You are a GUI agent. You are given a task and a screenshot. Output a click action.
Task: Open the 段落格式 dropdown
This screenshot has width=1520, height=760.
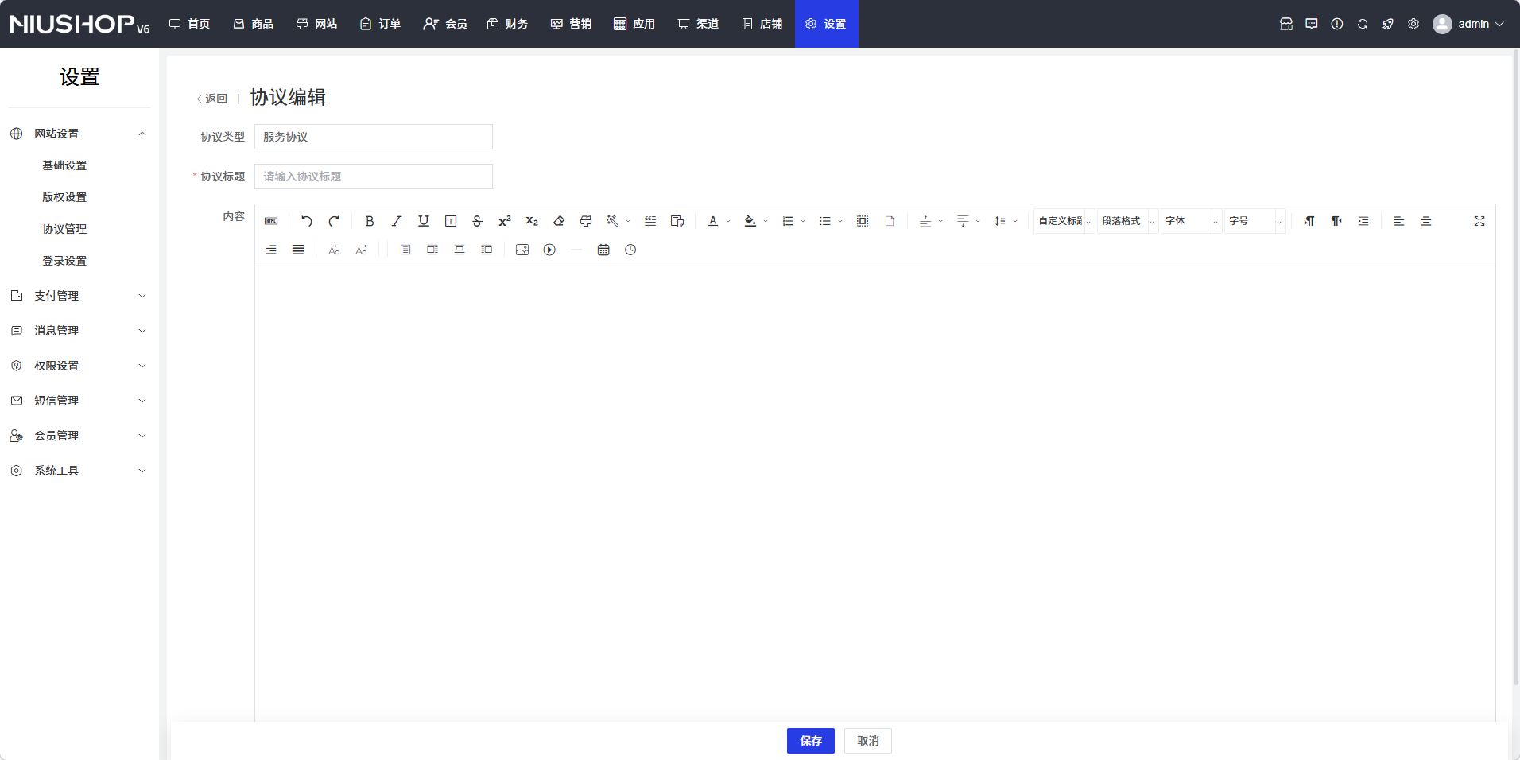[x=1128, y=221]
